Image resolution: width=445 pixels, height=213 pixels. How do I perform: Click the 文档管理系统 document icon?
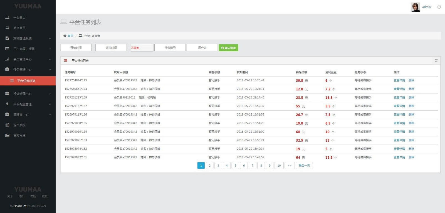(x=7, y=38)
